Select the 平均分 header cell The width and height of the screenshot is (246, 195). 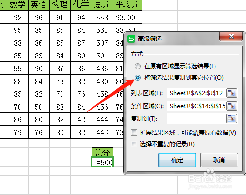pos(127,5)
